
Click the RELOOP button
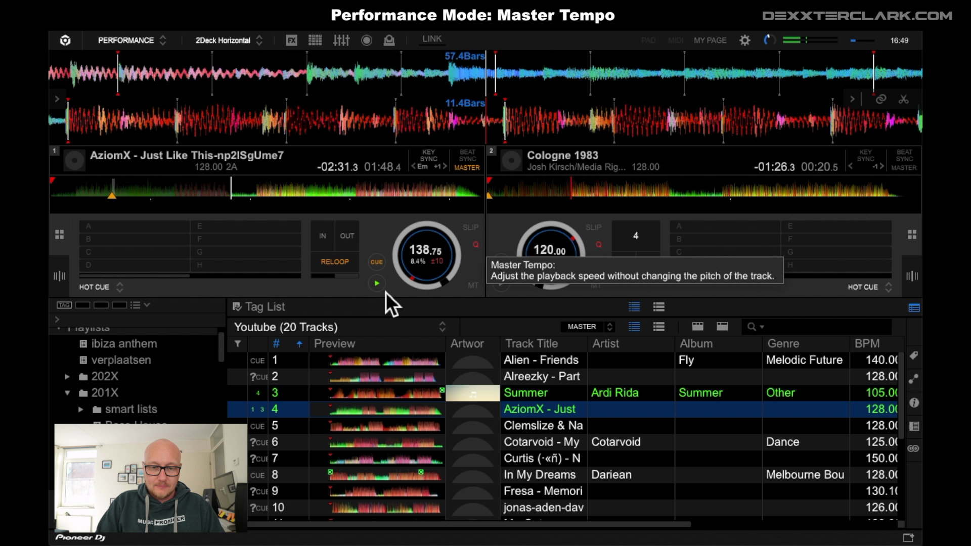334,262
